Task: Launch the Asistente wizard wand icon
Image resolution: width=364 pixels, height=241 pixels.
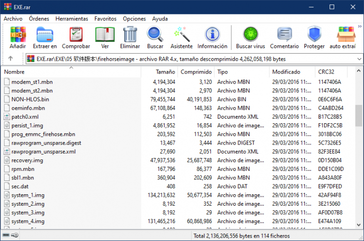Action: pos(182,34)
